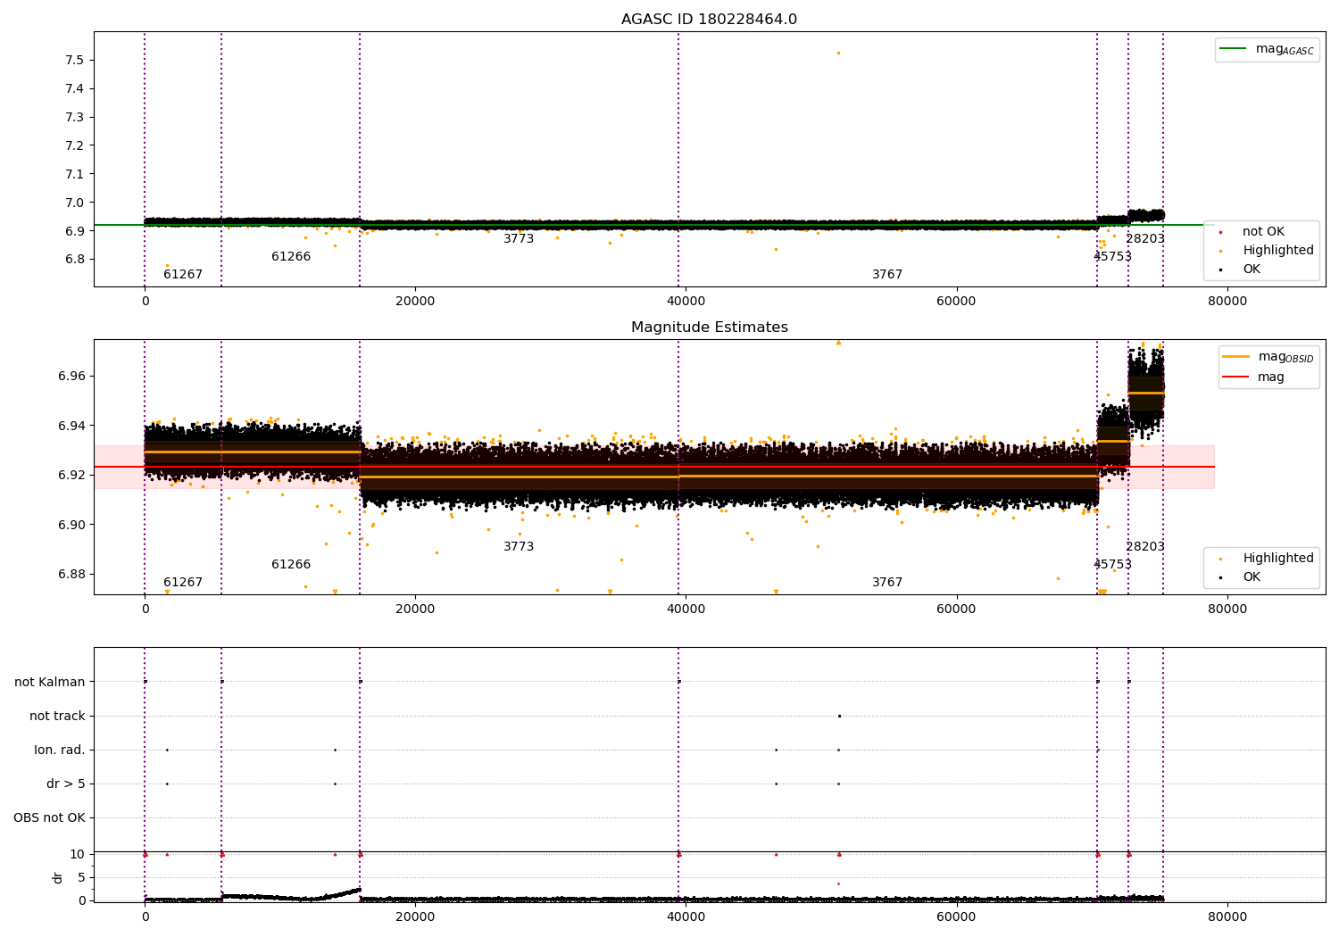
Task: Click the 6.90 y-axis tick label
Action: 71,526
